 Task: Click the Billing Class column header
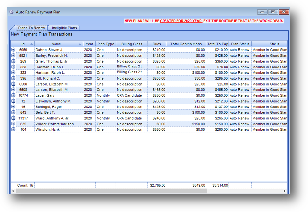pyautogui.click(x=132, y=44)
